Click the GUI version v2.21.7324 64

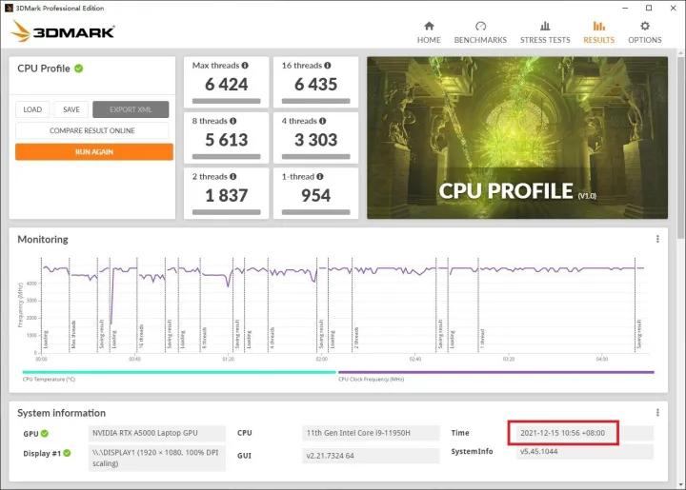(x=371, y=456)
